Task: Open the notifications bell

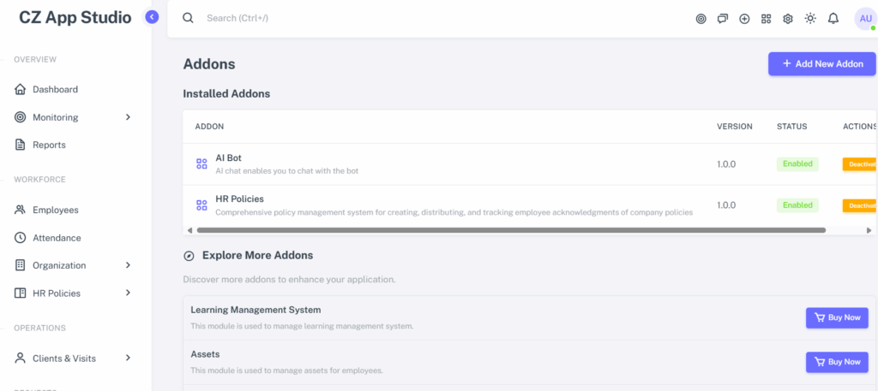Action: tap(833, 19)
